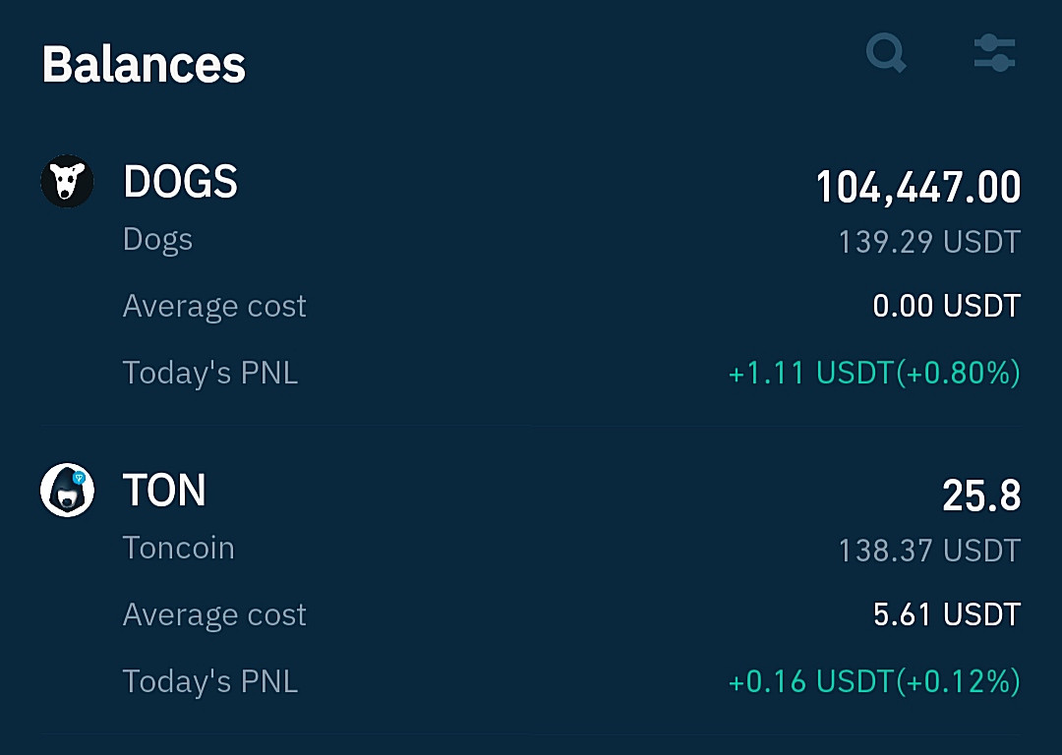Open the balances search icon
Image resolution: width=1062 pixels, height=755 pixels.
[886, 53]
